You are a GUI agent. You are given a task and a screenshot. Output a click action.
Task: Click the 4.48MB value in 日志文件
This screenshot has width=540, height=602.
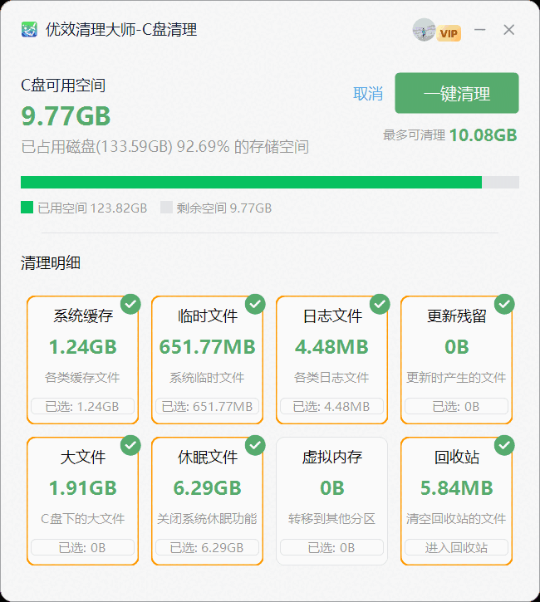pos(331,347)
